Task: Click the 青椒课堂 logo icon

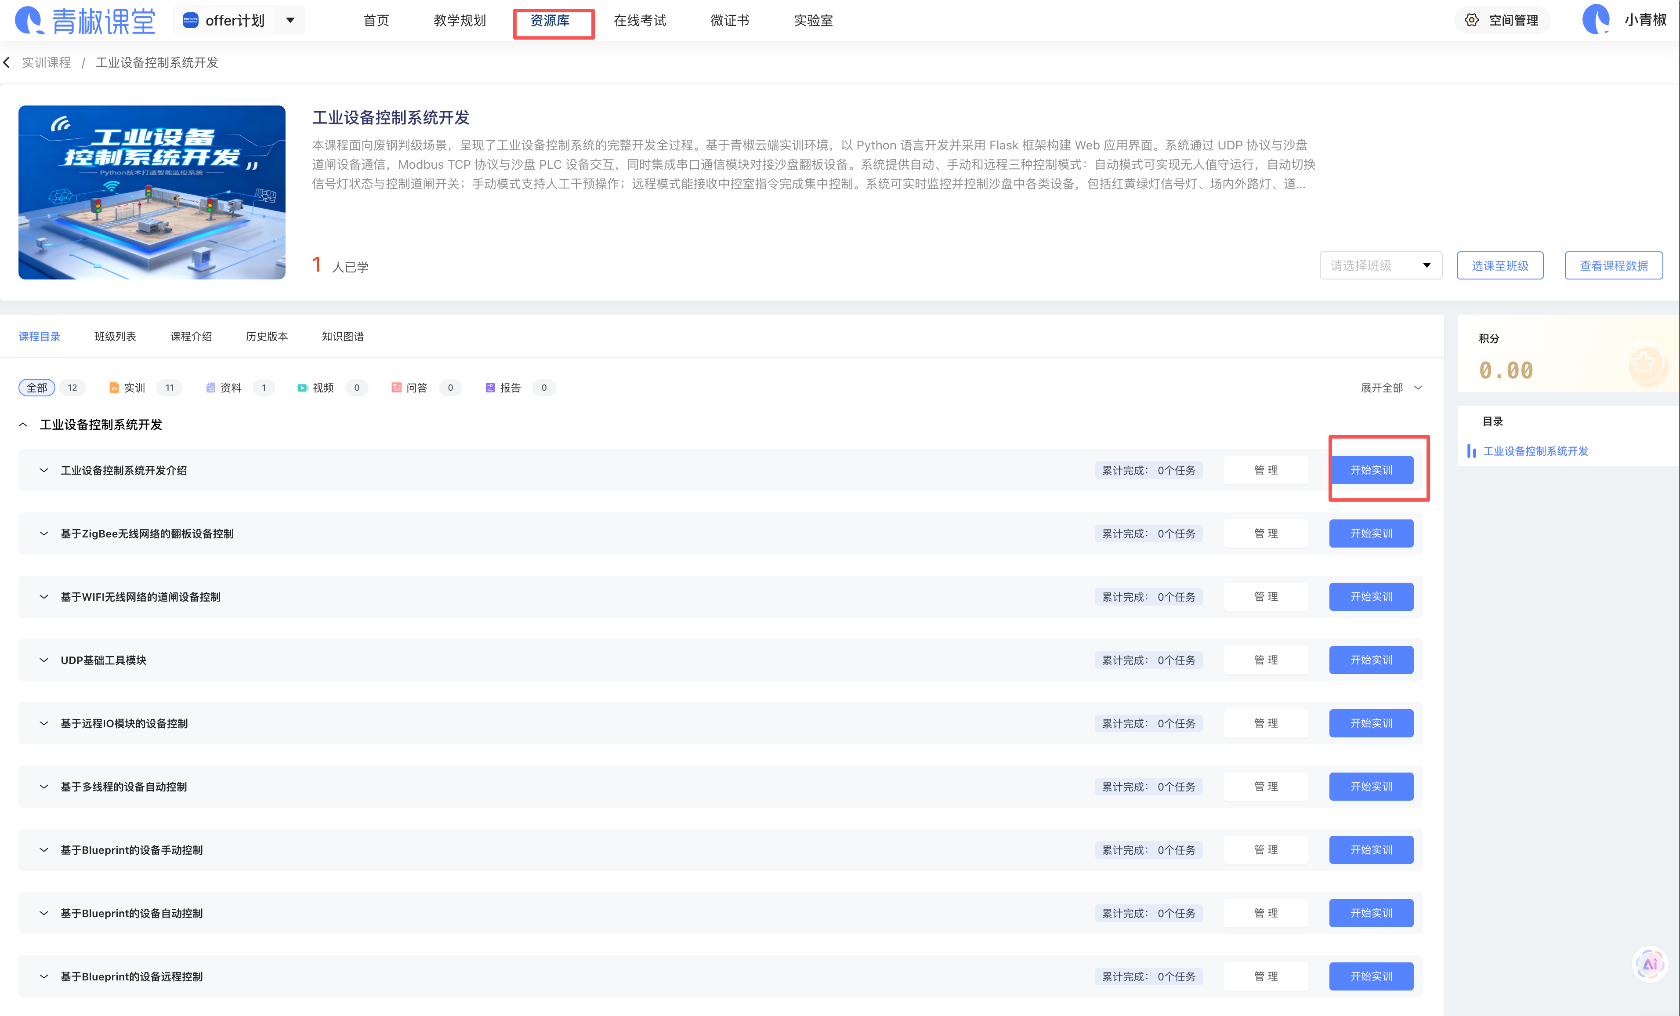Action: point(29,21)
